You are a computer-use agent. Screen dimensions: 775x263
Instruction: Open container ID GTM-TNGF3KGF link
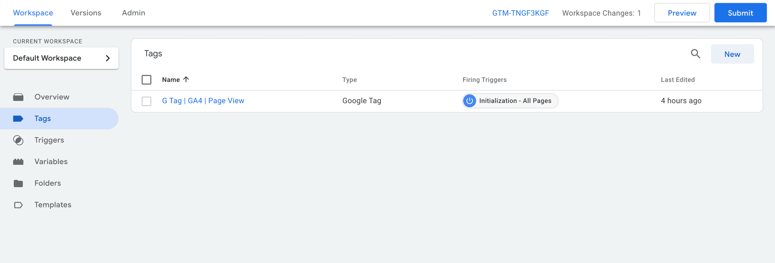pyautogui.click(x=520, y=13)
